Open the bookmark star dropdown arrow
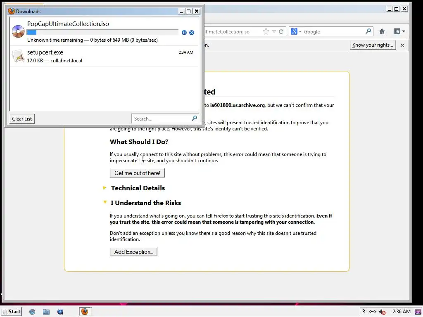The width and height of the screenshot is (423, 317). click(x=274, y=31)
